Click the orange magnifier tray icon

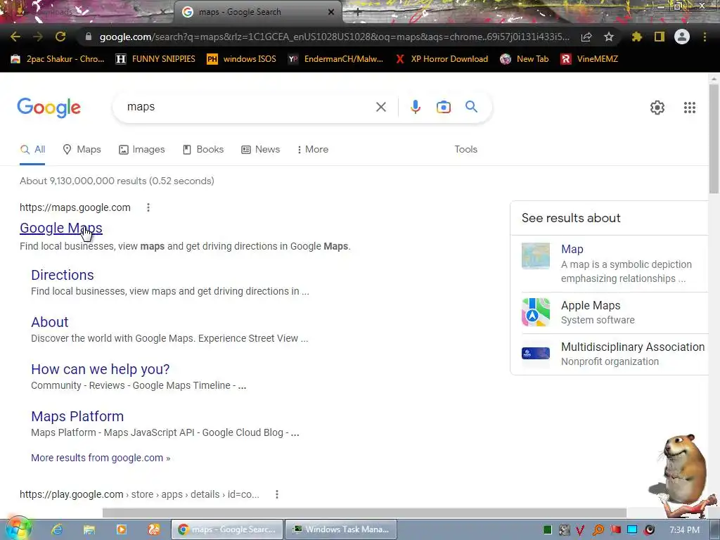click(x=598, y=530)
